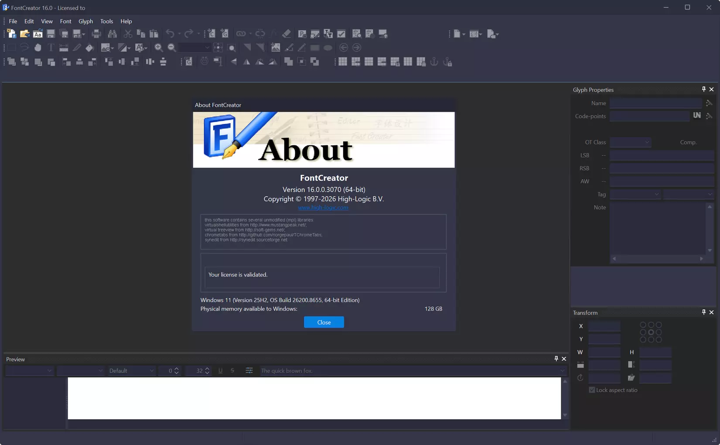The width and height of the screenshot is (720, 445).
Task: Click the Redo arrow icon
Action: coord(188,34)
